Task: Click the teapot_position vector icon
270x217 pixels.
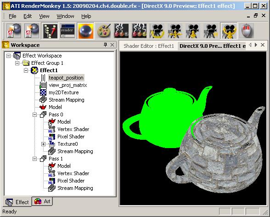Action: (x=43, y=78)
